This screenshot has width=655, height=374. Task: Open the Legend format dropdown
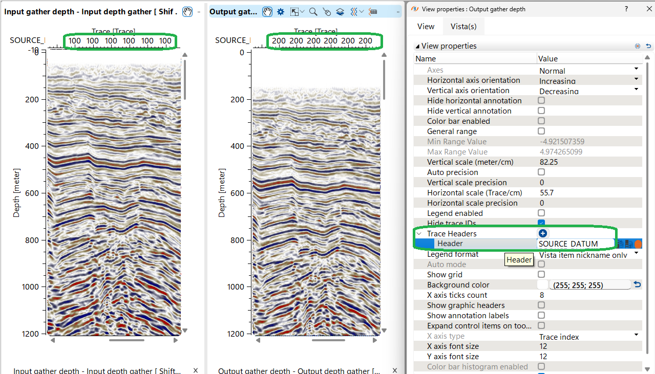pos(637,254)
